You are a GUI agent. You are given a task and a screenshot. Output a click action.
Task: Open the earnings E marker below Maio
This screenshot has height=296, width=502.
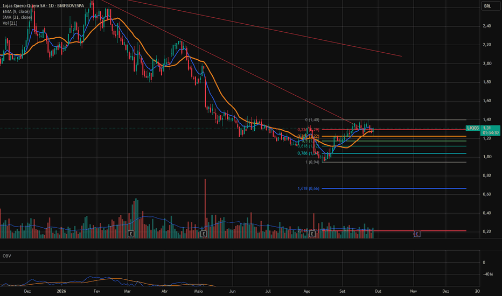coord(203,234)
